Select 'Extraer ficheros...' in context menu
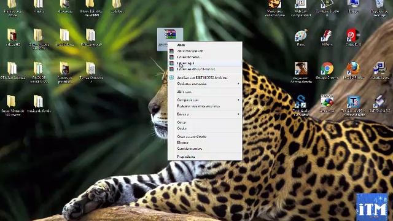The width and height of the screenshot is (393, 221). [204, 57]
